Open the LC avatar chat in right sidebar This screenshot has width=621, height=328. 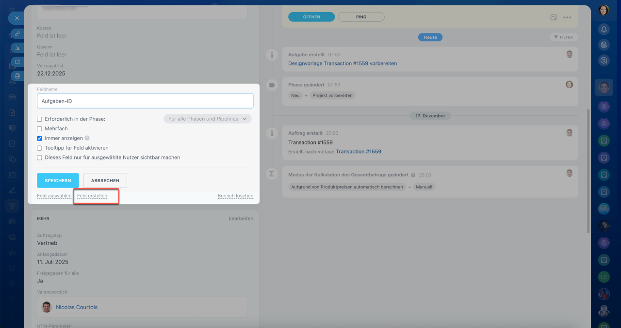(604, 277)
